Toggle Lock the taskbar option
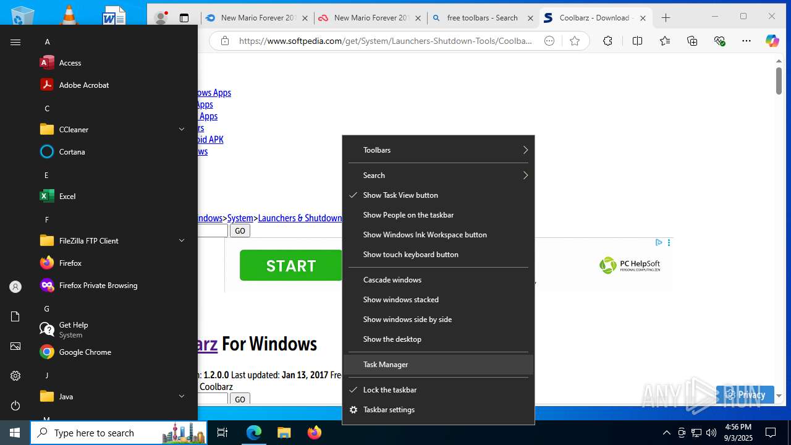 click(x=438, y=389)
